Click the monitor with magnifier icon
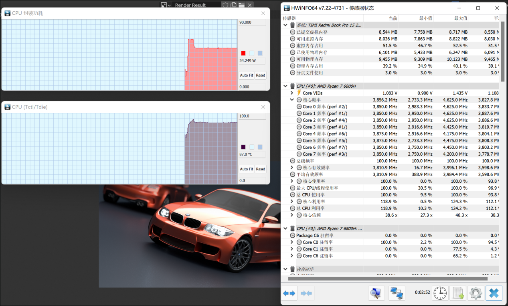508x306 pixels. (376, 293)
